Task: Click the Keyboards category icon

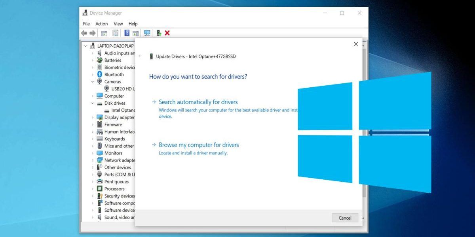Action: pos(100,139)
